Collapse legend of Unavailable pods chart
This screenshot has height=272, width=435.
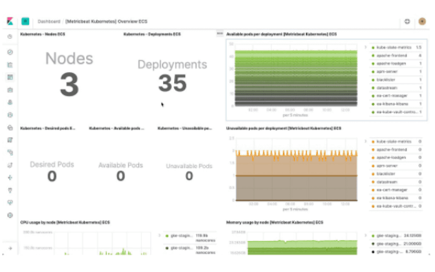pos(365,142)
